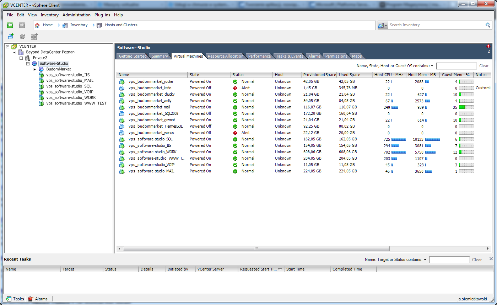This screenshot has height=305, width=497.
Task: Open the File menu
Action: coord(10,15)
